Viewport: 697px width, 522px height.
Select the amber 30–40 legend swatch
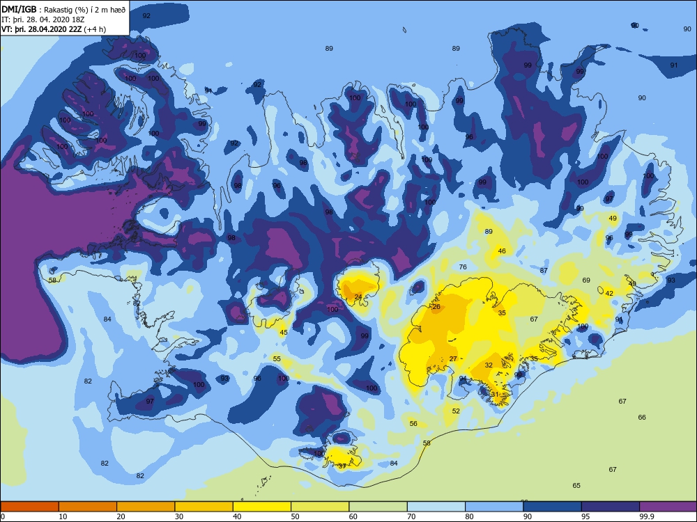[204, 507]
